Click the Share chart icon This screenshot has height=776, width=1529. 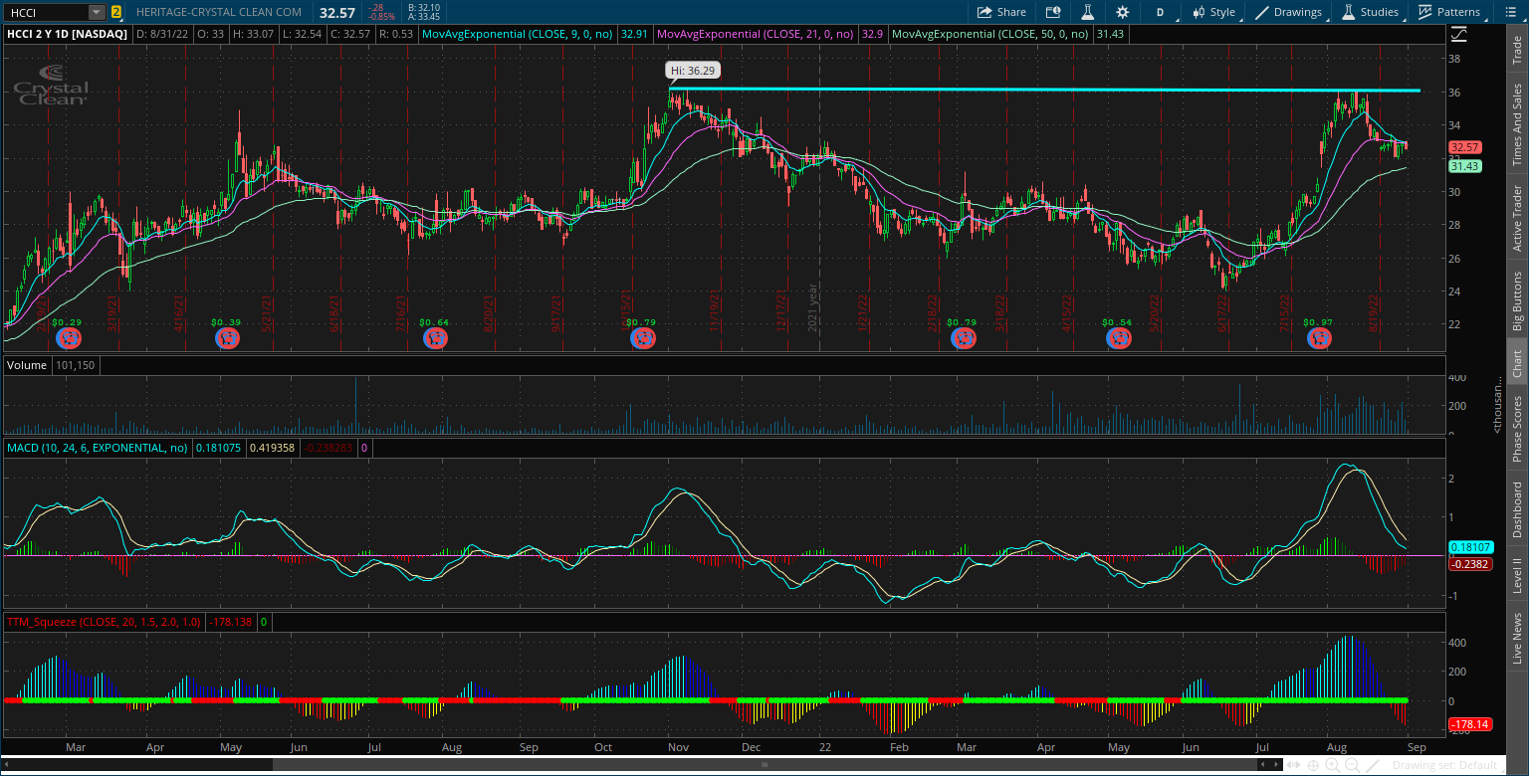point(1002,13)
